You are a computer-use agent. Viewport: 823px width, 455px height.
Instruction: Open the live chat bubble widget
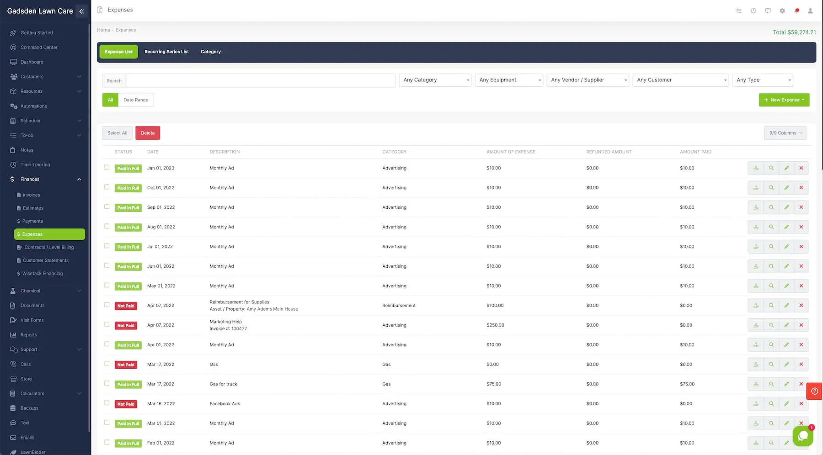coord(802,436)
